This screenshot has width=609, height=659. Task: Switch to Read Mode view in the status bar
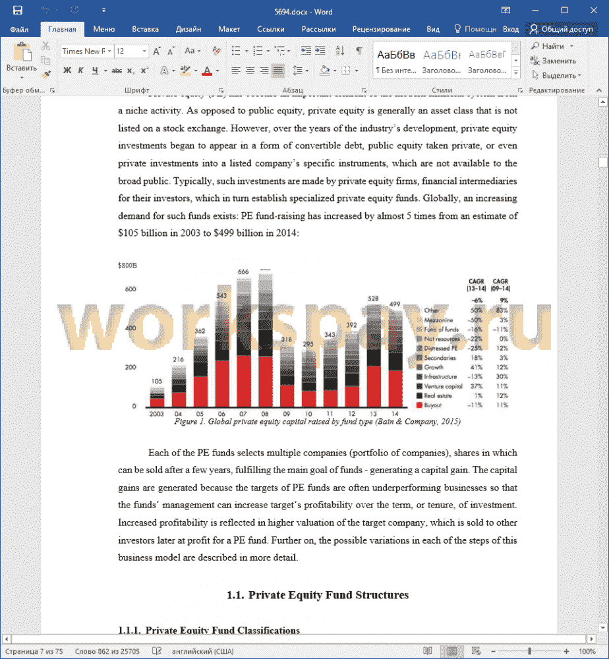(x=428, y=651)
